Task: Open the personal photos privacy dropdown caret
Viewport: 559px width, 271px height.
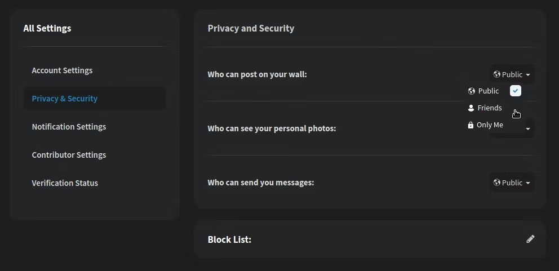Action: [528, 129]
